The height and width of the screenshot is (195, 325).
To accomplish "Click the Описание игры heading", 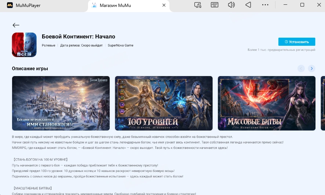I will tap(30, 69).
